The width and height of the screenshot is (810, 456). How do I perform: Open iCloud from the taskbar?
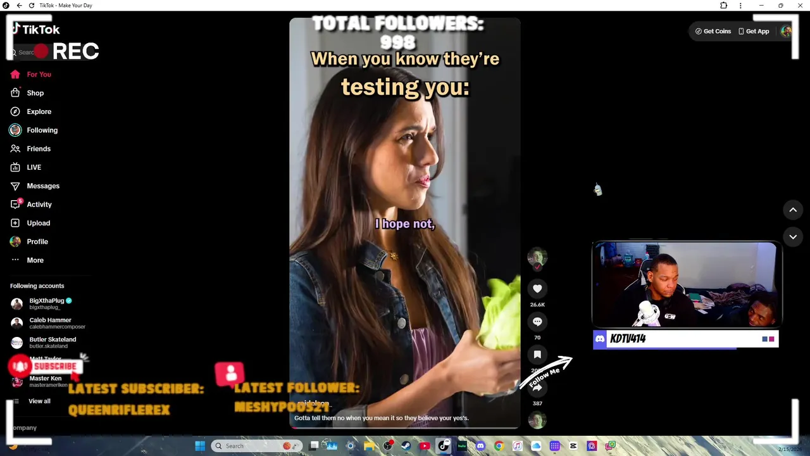(x=536, y=446)
